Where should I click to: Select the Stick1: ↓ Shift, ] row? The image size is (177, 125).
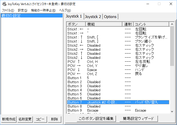click(x=118, y=41)
